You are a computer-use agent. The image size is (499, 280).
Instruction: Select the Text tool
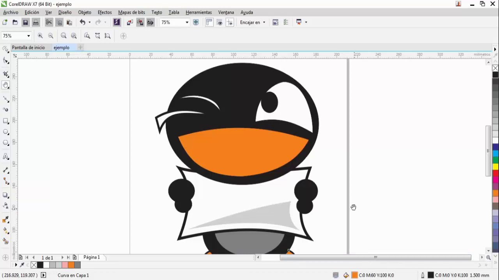[x=5, y=156]
